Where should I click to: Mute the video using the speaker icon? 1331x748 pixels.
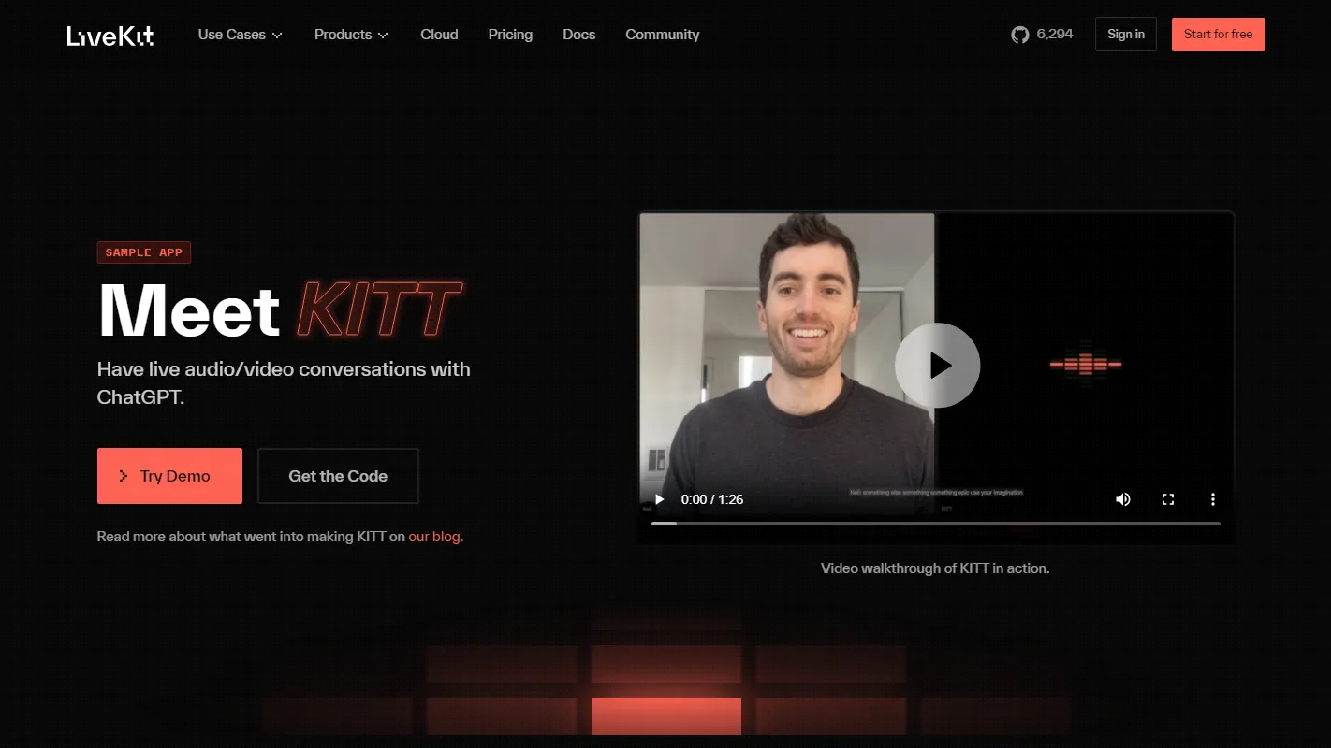pyautogui.click(x=1123, y=499)
